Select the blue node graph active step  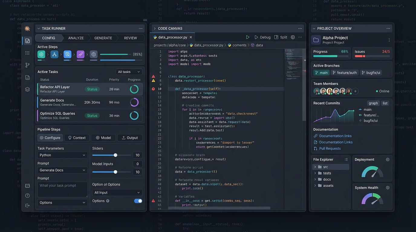coord(54,54)
